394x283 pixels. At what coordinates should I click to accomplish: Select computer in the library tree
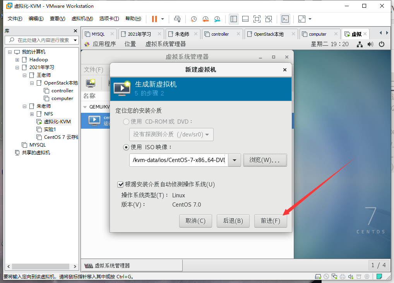[x=62, y=98]
